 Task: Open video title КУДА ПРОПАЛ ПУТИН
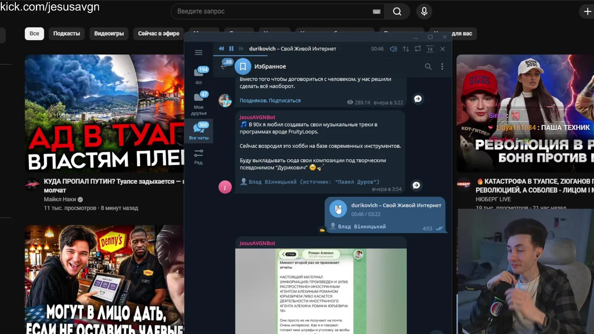click(114, 186)
